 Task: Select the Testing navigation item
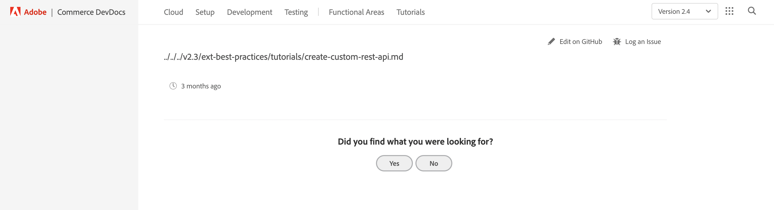point(296,12)
